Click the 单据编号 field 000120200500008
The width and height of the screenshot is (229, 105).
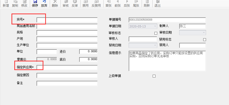pos(167,20)
